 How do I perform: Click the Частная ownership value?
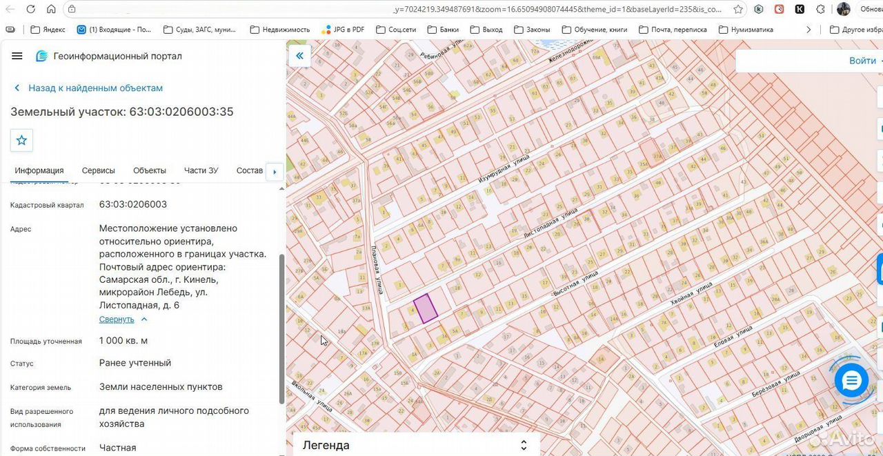pos(118,448)
